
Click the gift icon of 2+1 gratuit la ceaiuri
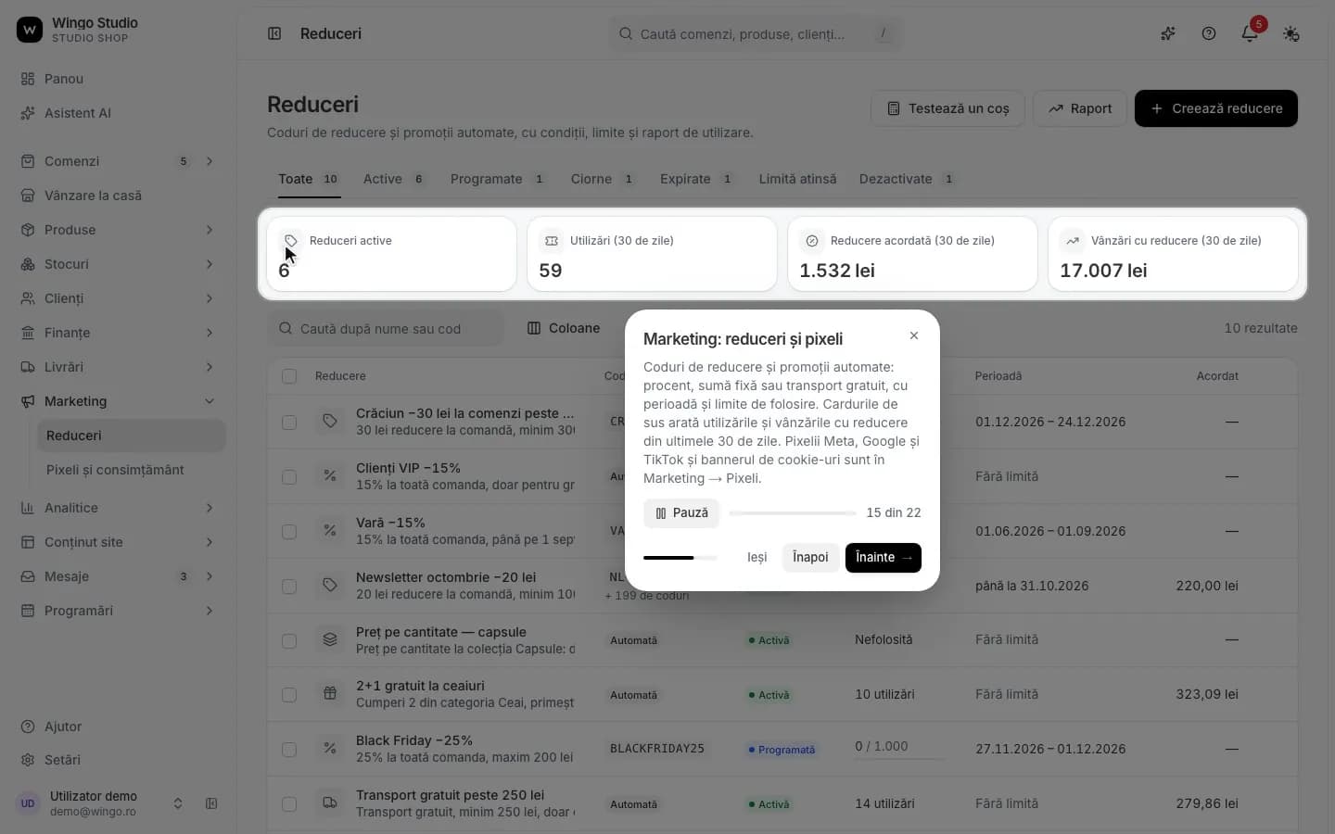coord(330,693)
